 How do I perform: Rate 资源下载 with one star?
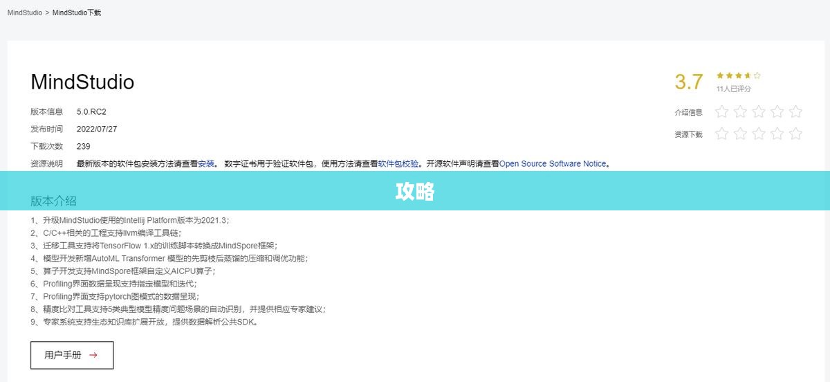[721, 134]
